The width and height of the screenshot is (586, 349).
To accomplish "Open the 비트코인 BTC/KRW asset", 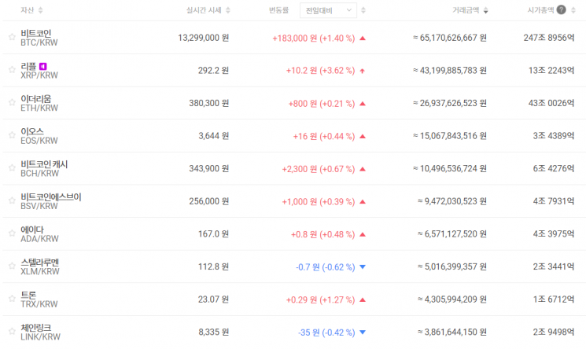I will point(39,38).
